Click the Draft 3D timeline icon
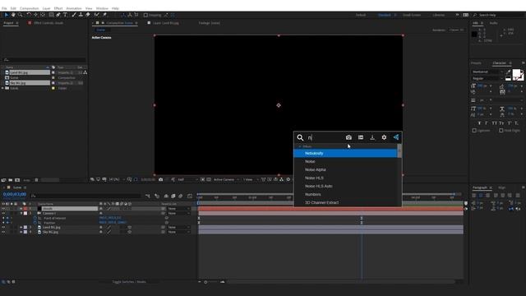Image resolution: width=526 pixels, height=296 pixels. point(157,196)
